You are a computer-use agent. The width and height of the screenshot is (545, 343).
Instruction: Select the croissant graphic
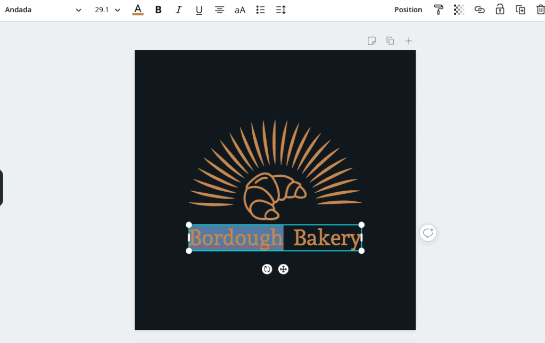pyautogui.click(x=275, y=196)
